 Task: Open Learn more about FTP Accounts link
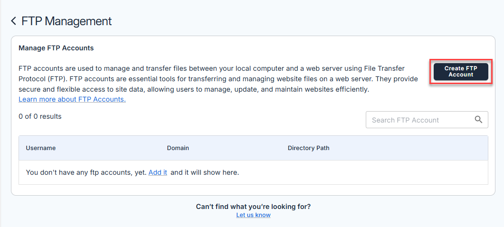point(72,99)
